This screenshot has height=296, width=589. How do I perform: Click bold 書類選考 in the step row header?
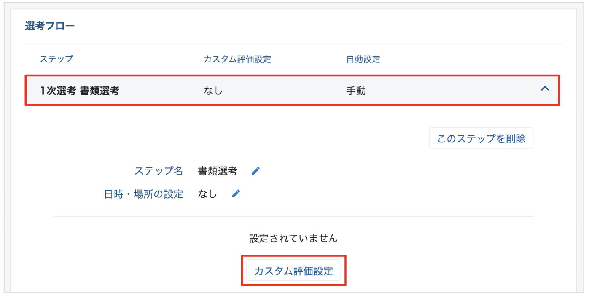coord(100,91)
